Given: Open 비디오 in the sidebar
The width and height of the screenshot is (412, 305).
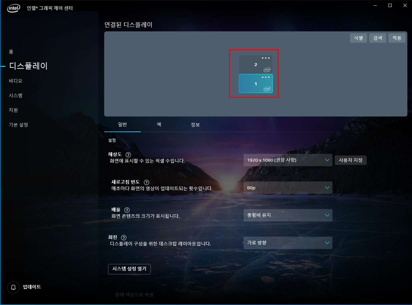Looking at the screenshot, I should click(16, 81).
